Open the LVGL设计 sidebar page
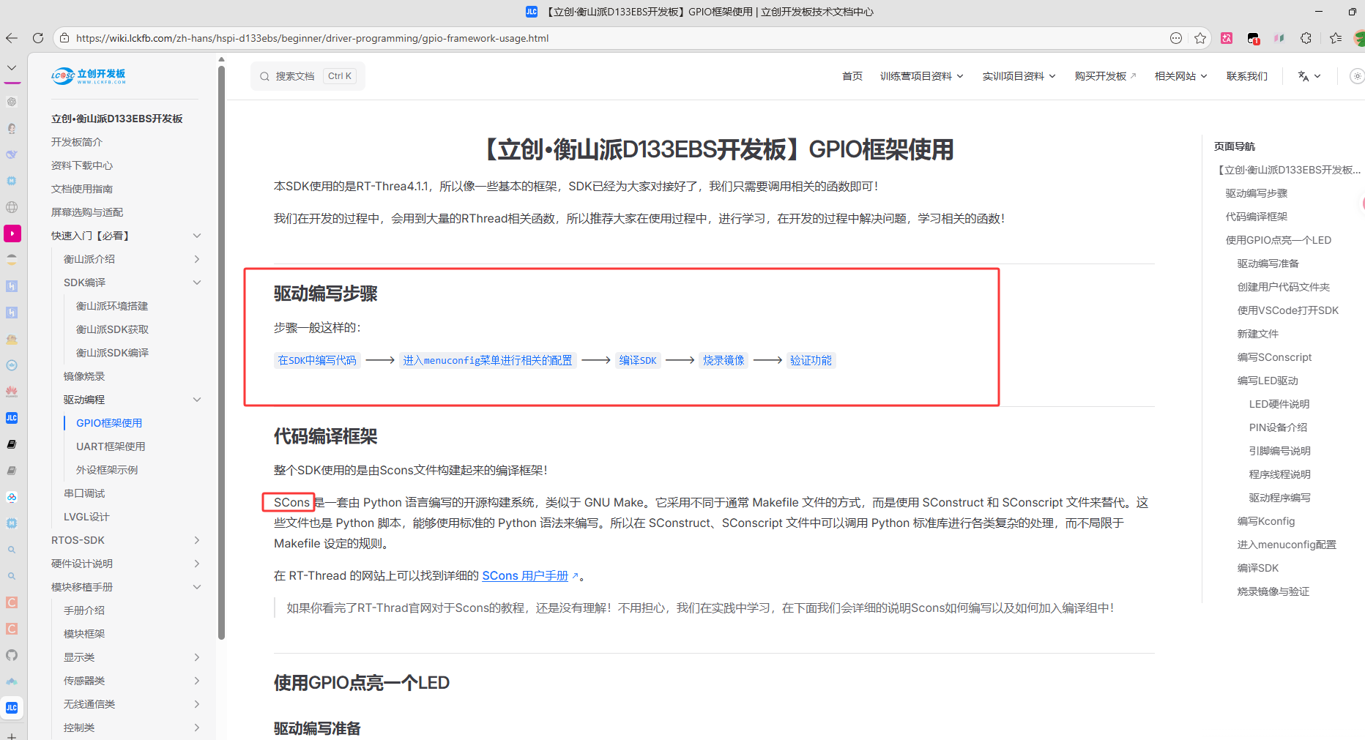The width and height of the screenshot is (1365, 740). 86,517
